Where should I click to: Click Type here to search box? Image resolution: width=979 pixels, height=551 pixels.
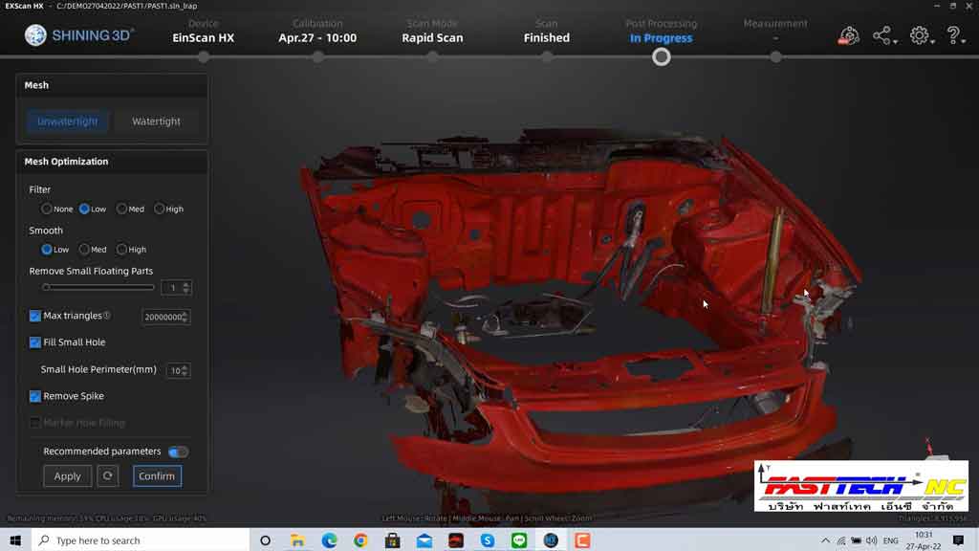pos(141,540)
